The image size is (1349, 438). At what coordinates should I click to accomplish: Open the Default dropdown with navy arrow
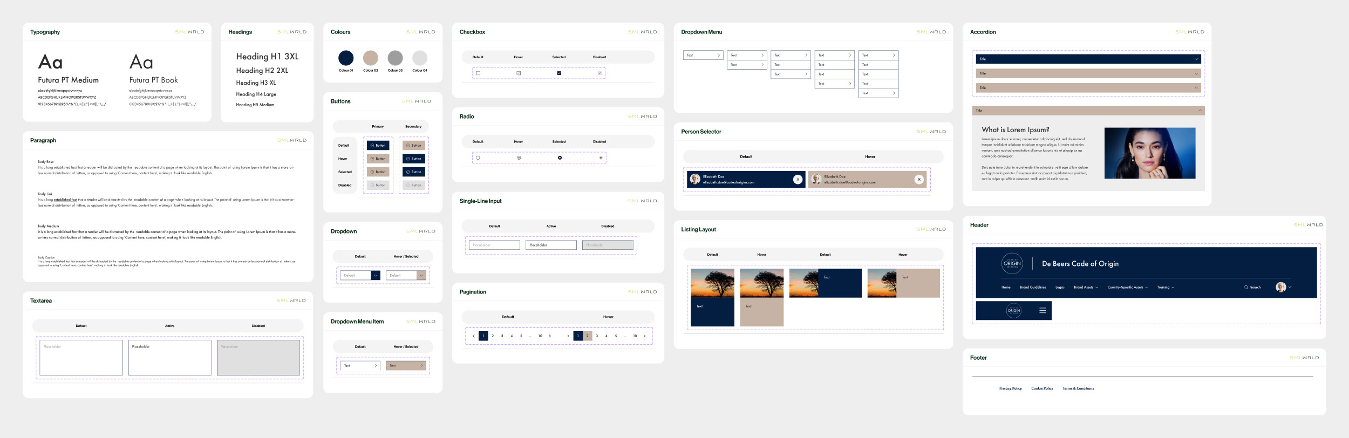point(360,276)
